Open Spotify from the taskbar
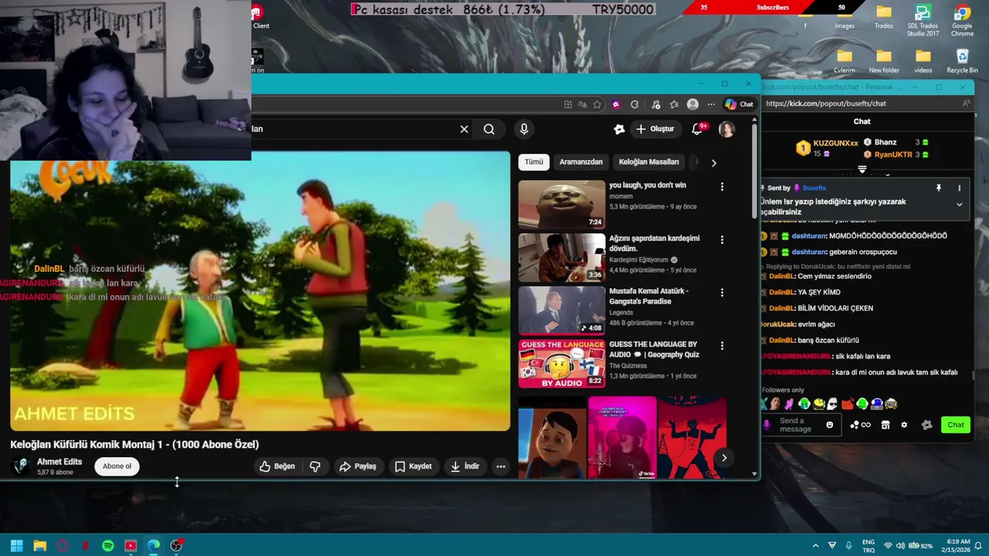This screenshot has height=556, width=989. coord(108,546)
